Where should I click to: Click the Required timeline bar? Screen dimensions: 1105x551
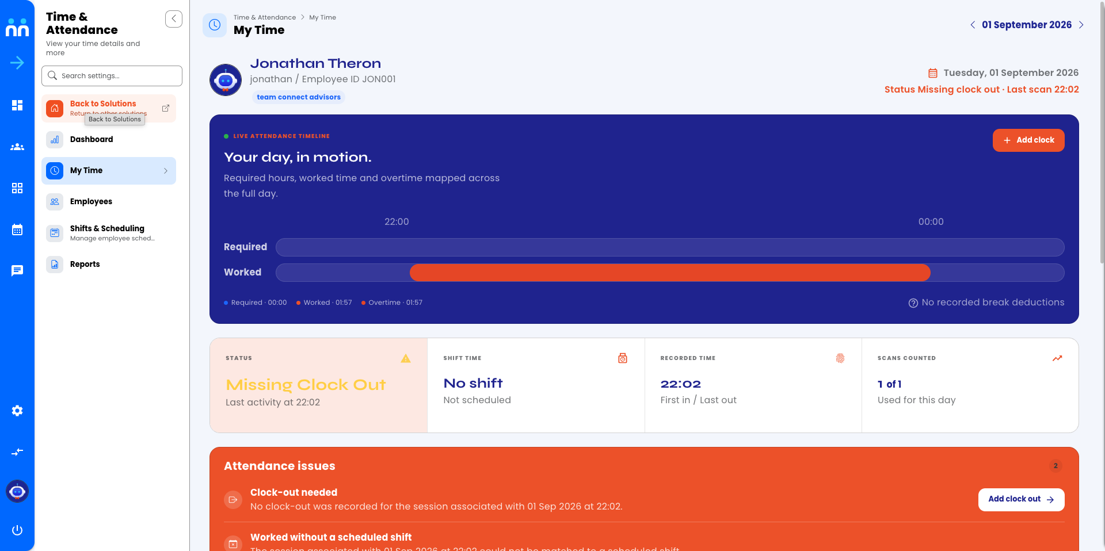(x=670, y=247)
